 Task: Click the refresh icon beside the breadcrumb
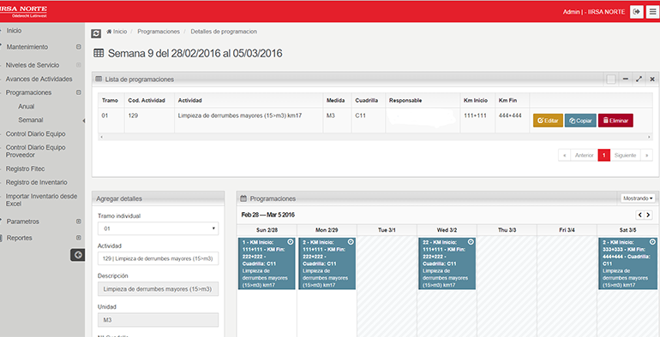pos(96,33)
